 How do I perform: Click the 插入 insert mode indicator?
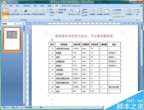point(41,107)
